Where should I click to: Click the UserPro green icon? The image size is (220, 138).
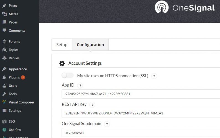tap(4, 130)
